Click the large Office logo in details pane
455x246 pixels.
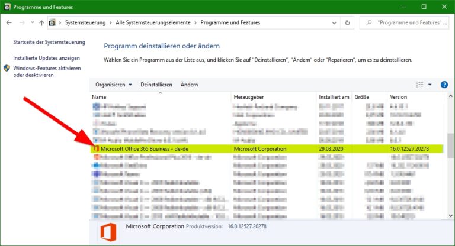(x=108, y=232)
